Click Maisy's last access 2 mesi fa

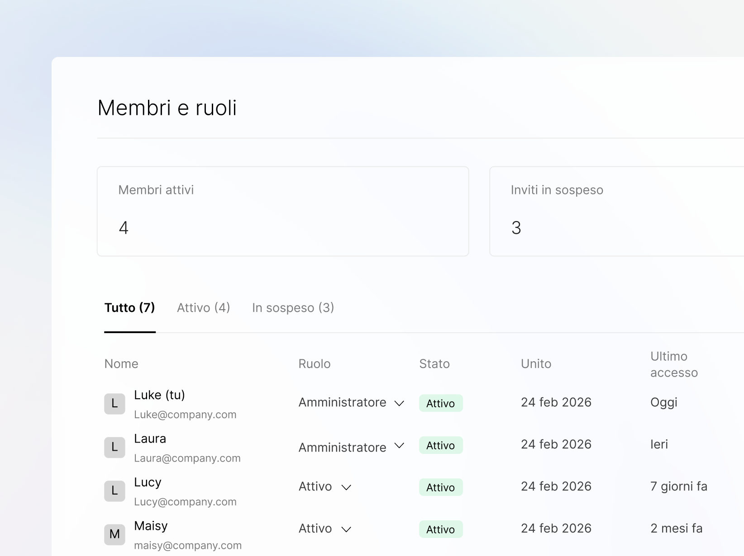click(x=677, y=528)
